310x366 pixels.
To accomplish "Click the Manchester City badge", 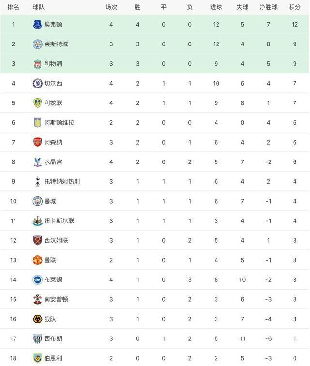I will 37,201.
